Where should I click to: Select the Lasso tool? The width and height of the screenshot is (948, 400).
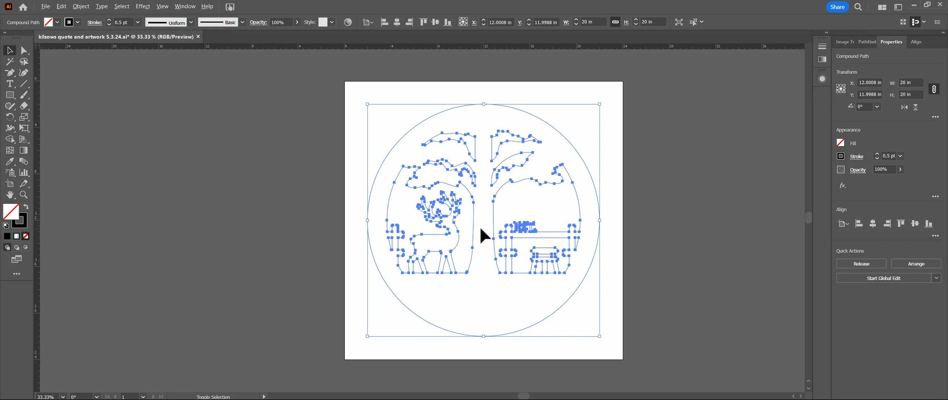point(24,61)
